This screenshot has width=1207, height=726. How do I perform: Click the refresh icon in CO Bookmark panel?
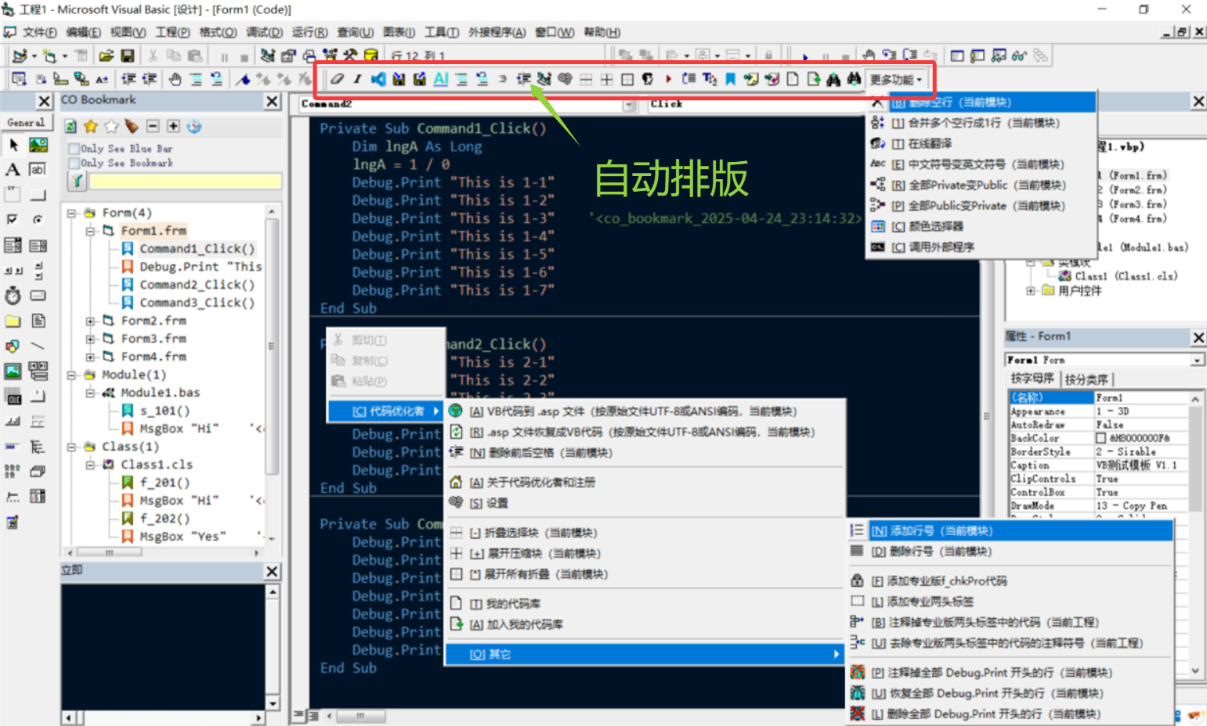pyautogui.click(x=70, y=126)
